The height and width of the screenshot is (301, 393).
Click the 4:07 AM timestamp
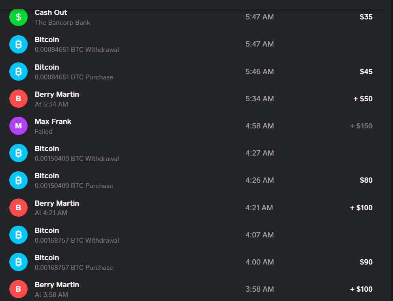click(x=259, y=235)
